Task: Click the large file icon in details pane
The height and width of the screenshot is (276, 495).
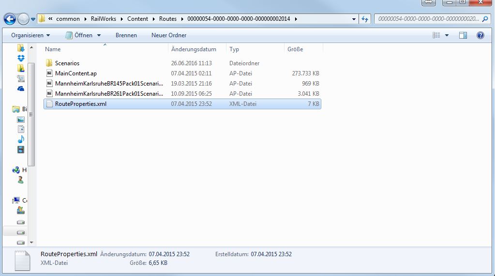Action: (22, 261)
